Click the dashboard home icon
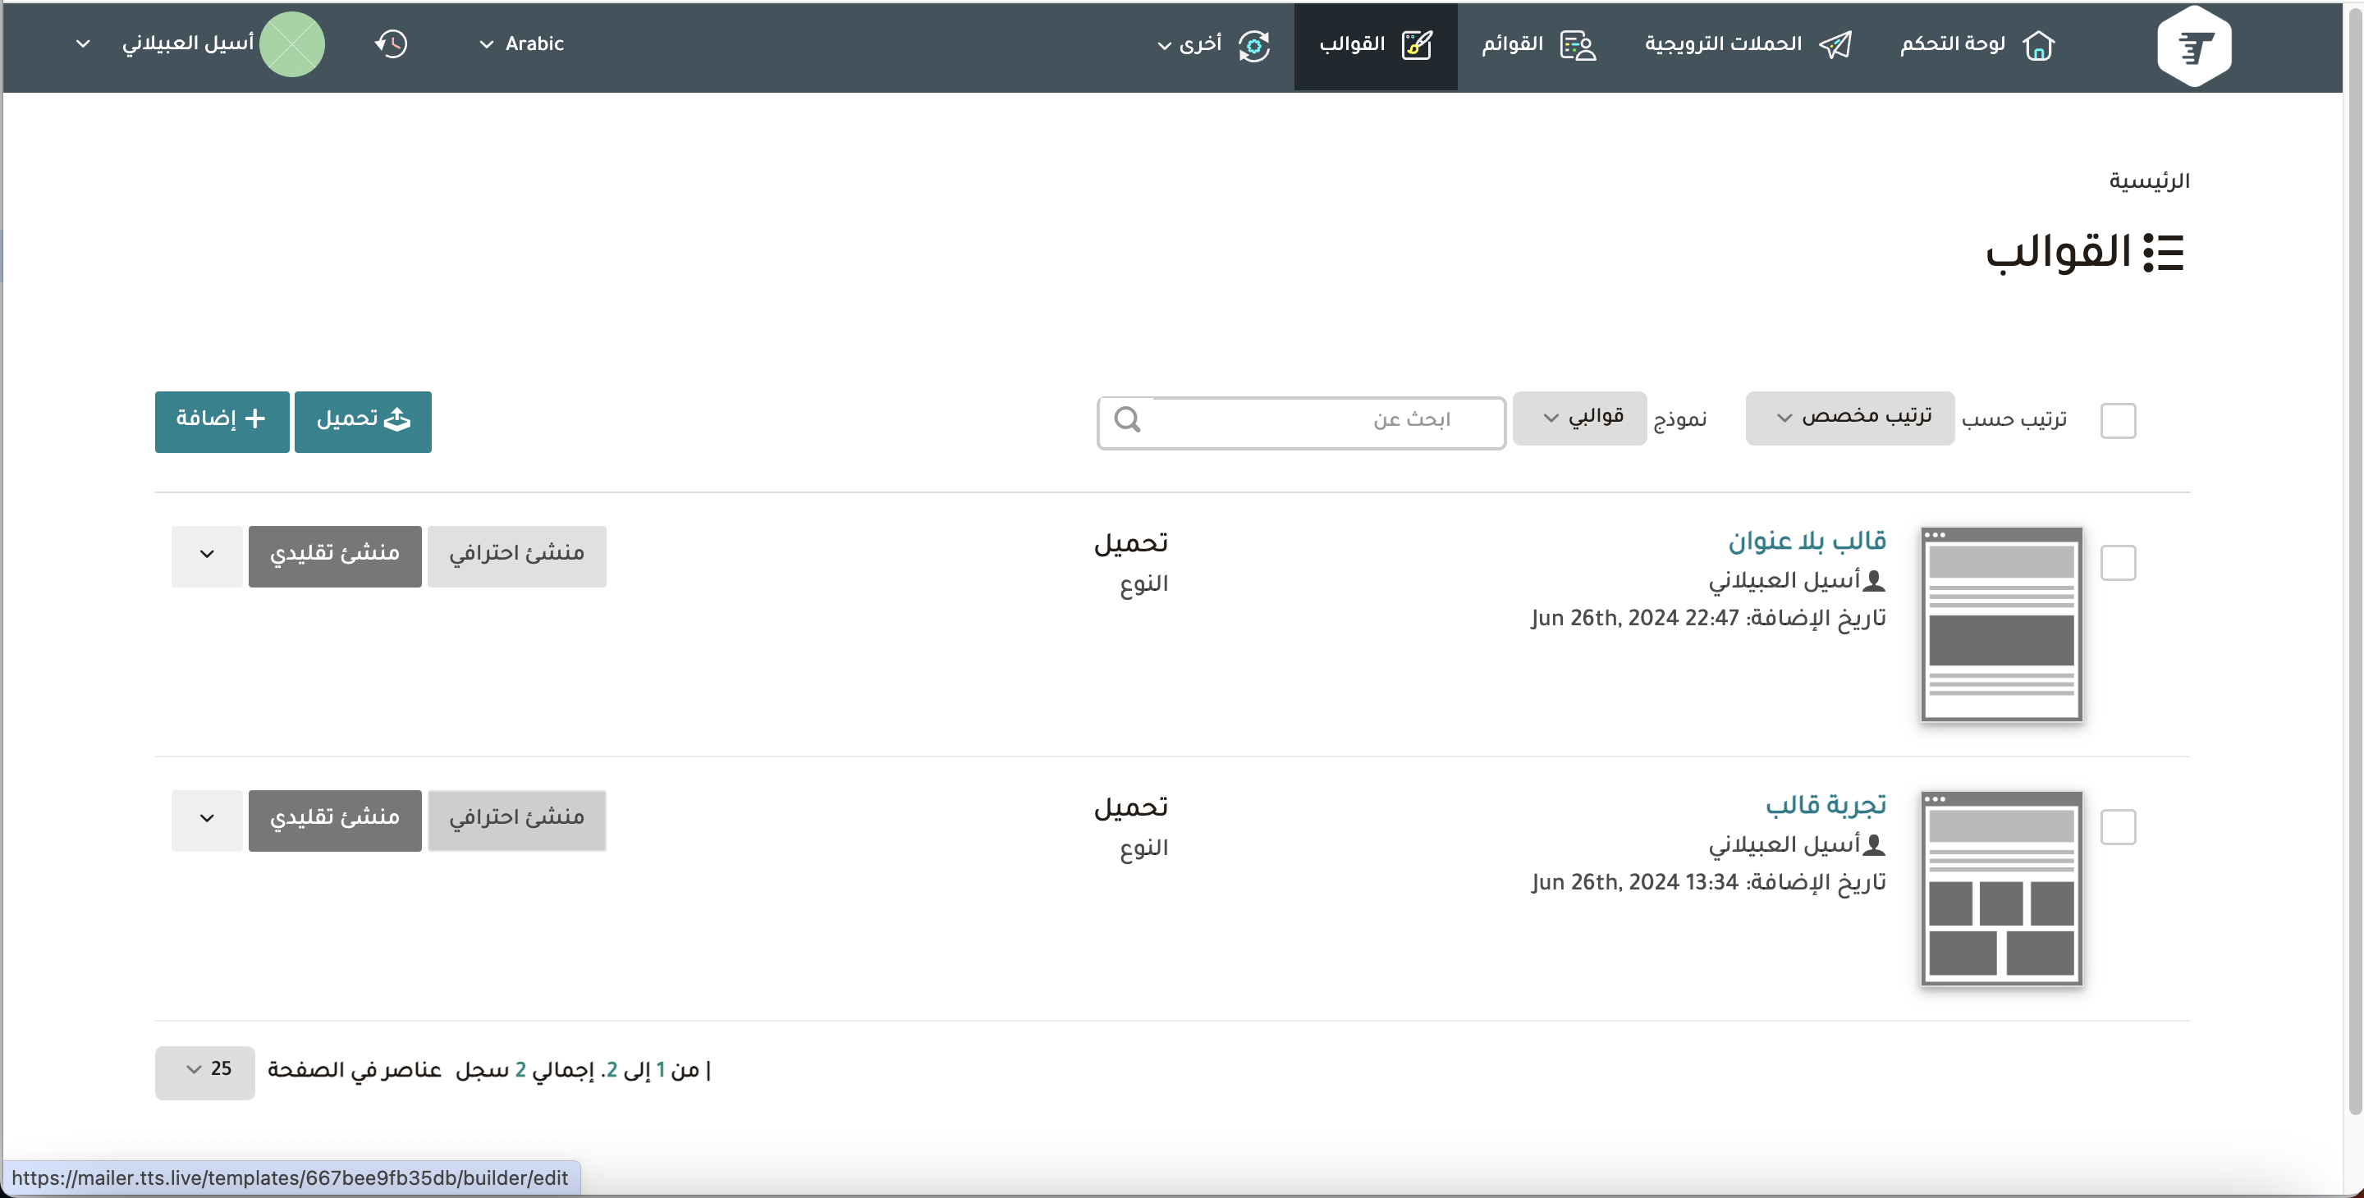 [2038, 45]
